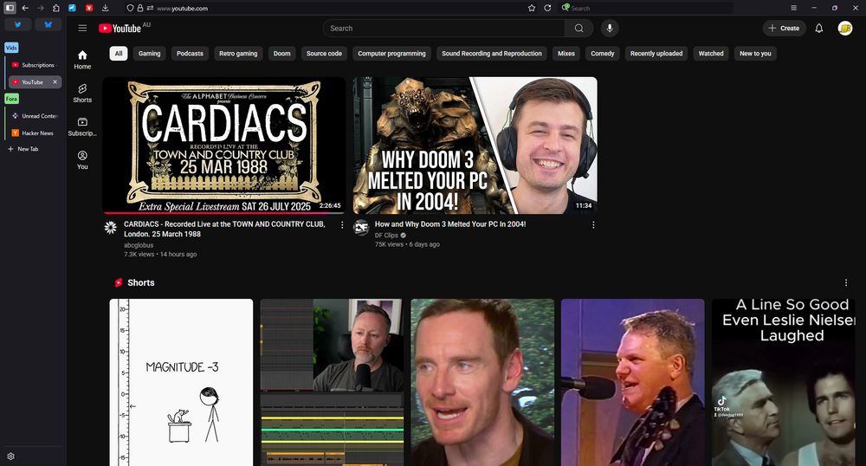This screenshot has width=866, height=466.
Task: Click the YouTube Search input box
Action: coord(443,29)
